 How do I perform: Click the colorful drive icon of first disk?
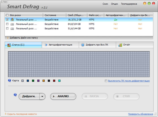(x=12, y=19)
